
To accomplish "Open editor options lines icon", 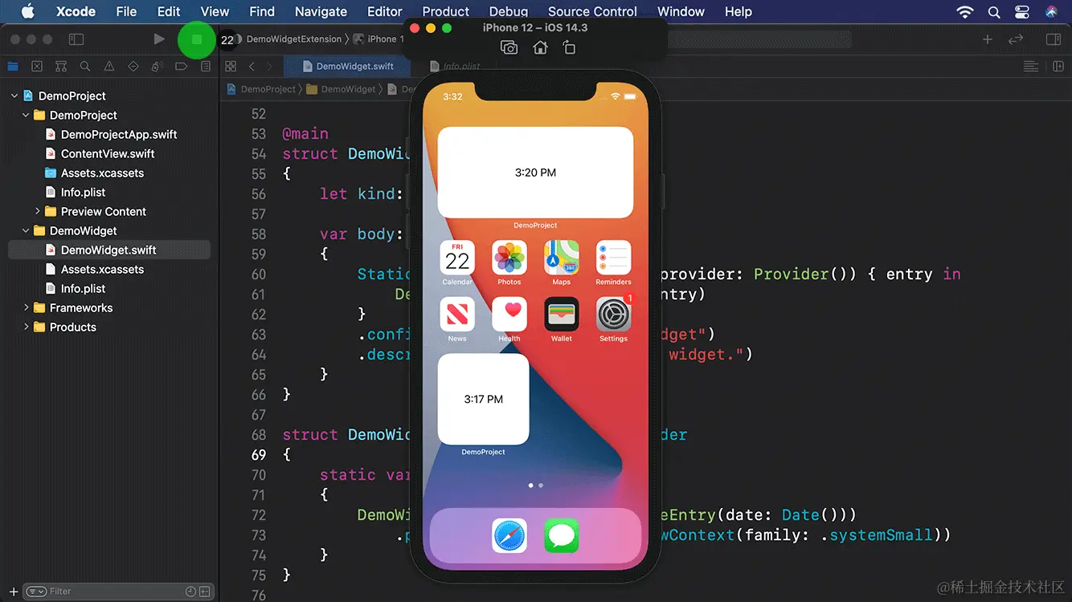I will (1030, 67).
